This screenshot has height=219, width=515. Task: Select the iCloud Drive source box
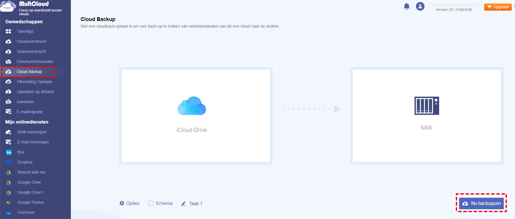196,116
